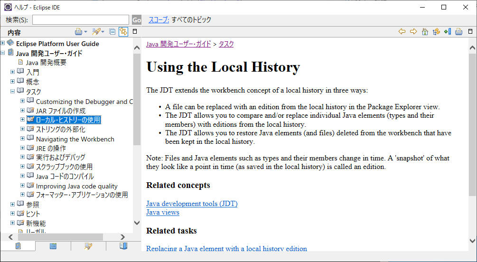This screenshot has width=477, height=262.
Task: Click the Go search button
Action: pos(137,20)
